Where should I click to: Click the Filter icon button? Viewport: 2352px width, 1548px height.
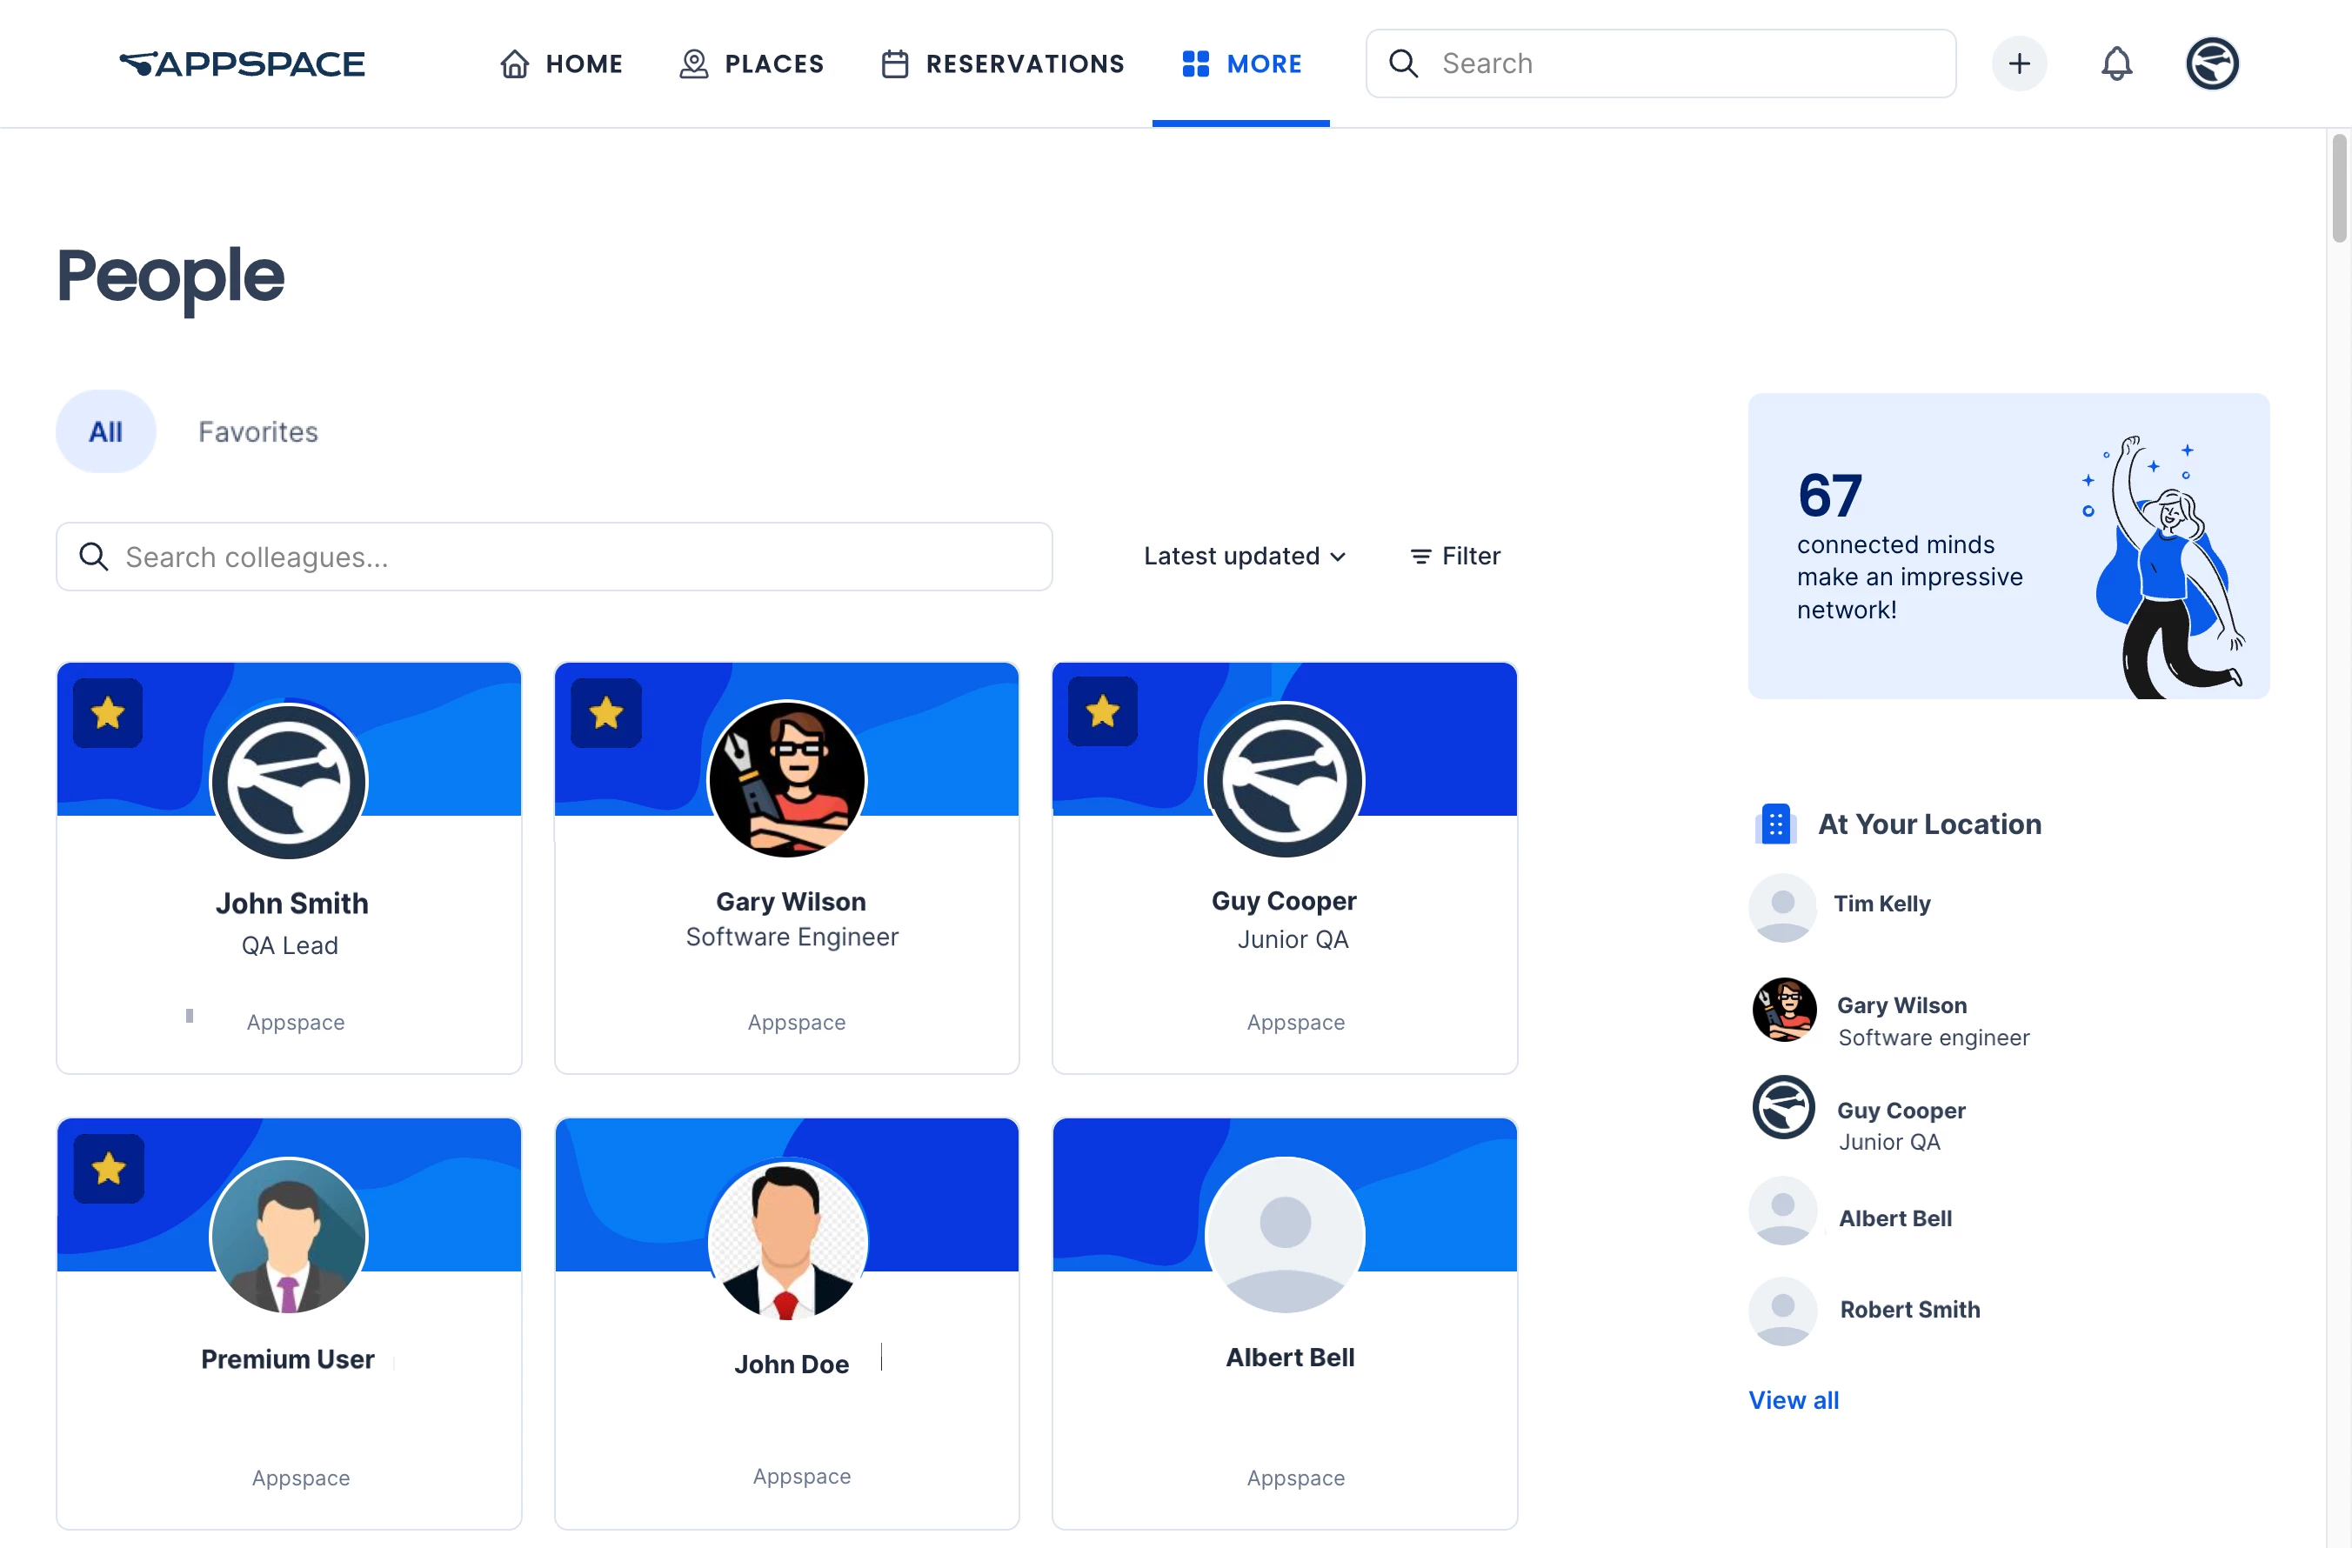1454,557
